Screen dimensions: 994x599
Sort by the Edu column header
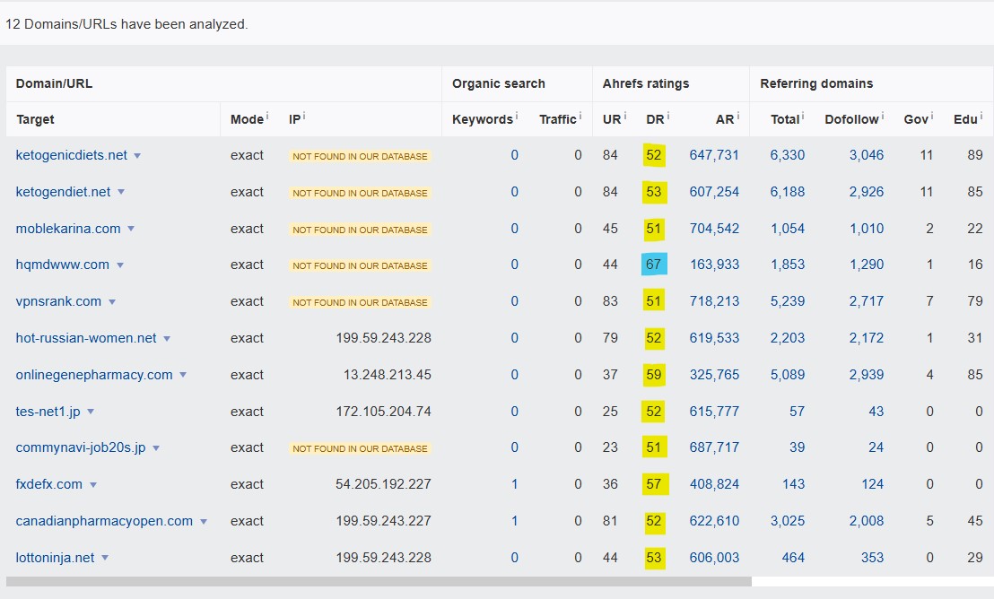tap(965, 120)
